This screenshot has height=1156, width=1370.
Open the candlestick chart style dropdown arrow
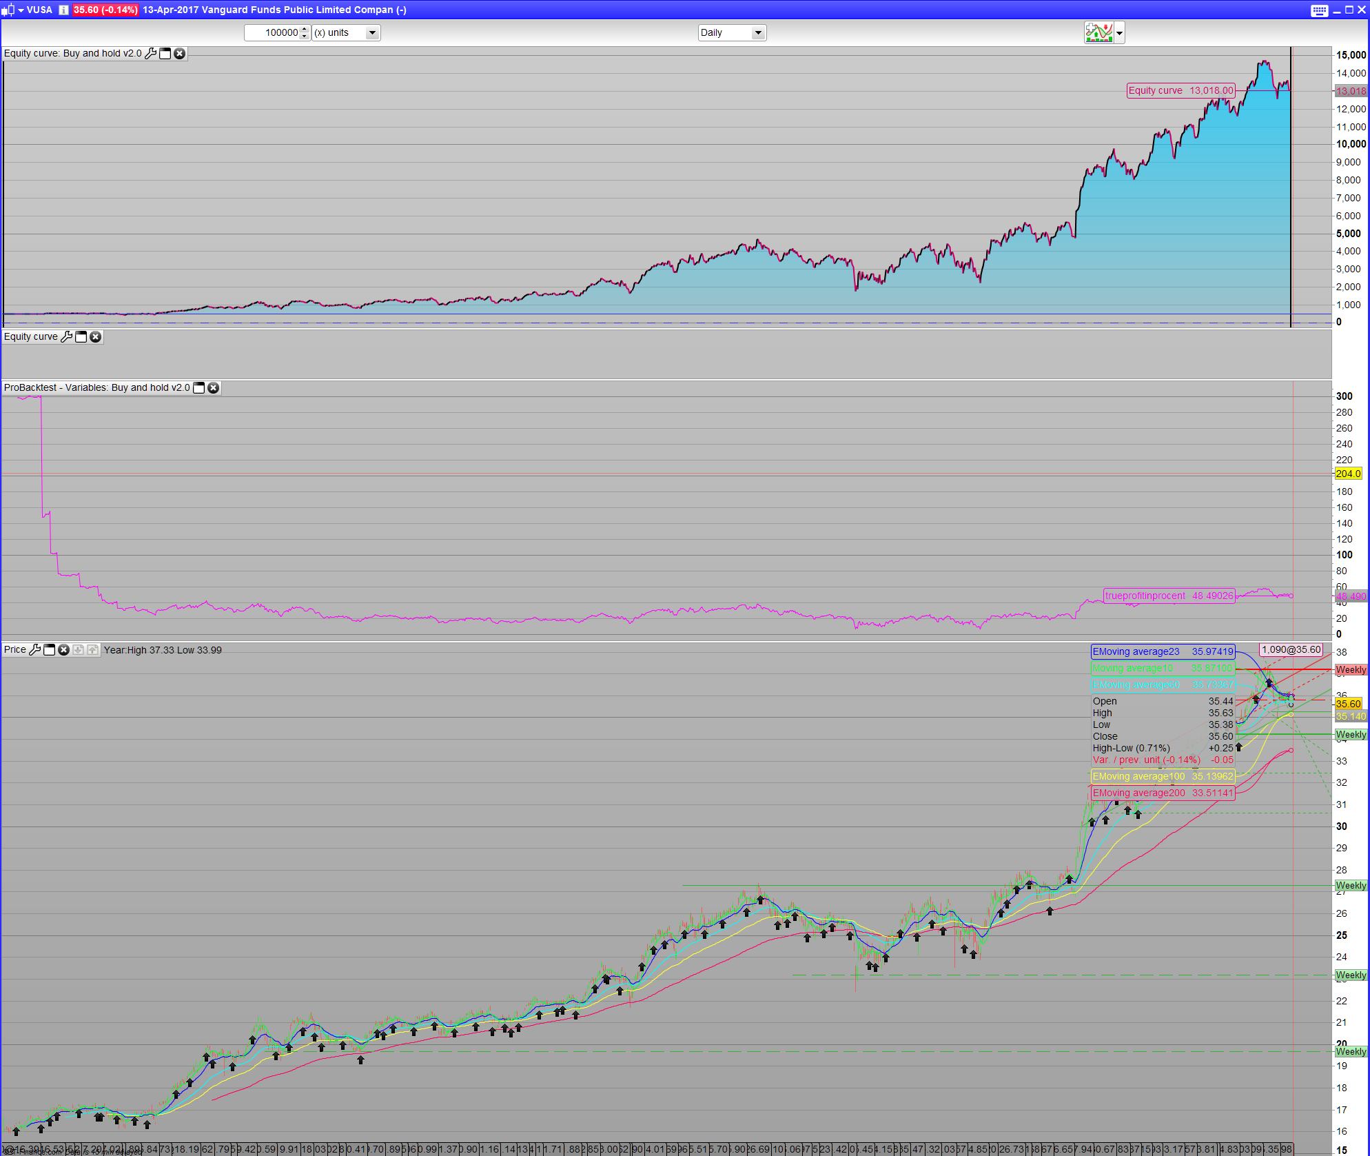(x=20, y=10)
